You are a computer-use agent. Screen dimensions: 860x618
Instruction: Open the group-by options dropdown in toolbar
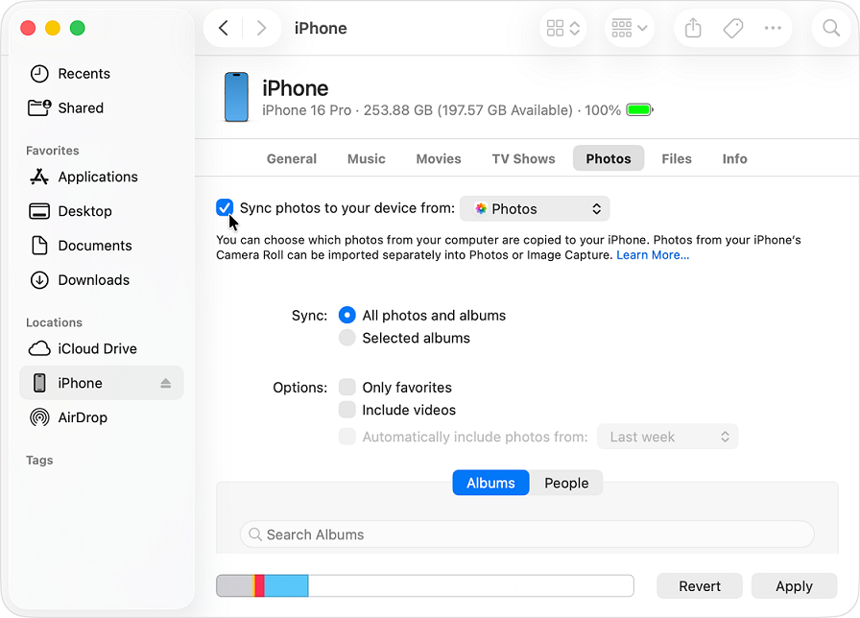click(630, 29)
